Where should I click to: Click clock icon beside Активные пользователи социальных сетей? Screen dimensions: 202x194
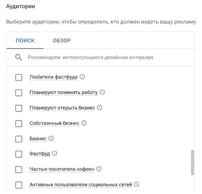click(137, 184)
